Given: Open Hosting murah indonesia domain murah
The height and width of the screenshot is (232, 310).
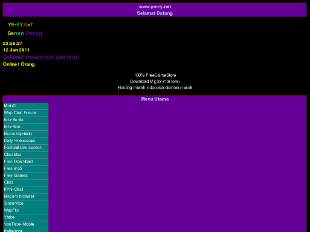Looking at the screenshot, I should [x=155, y=87].
